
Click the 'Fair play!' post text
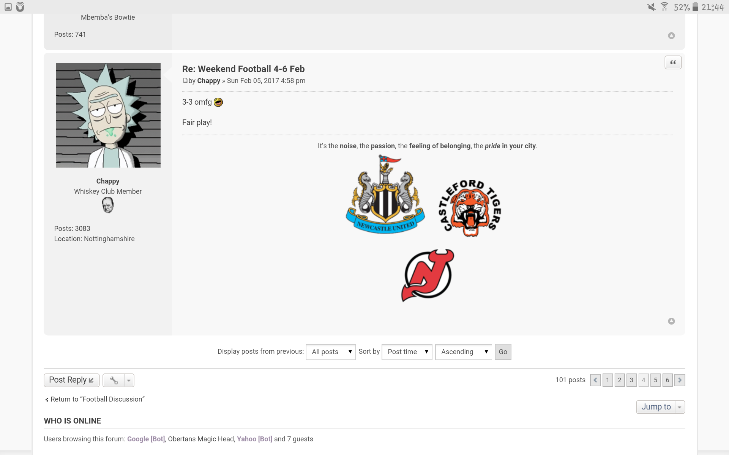coord(197,122)
